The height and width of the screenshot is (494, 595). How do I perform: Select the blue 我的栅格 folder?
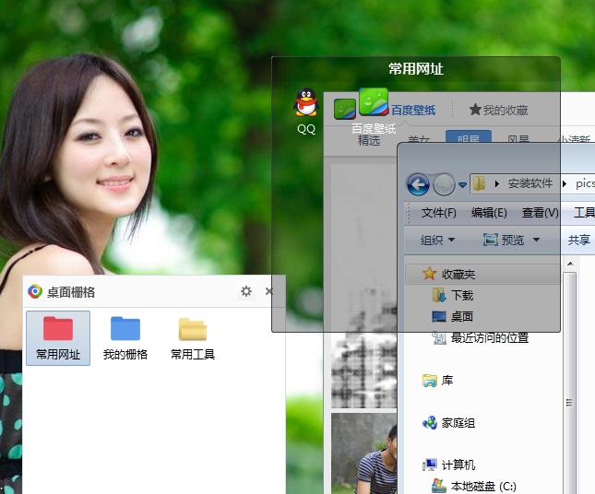click(x=125, y=338)
